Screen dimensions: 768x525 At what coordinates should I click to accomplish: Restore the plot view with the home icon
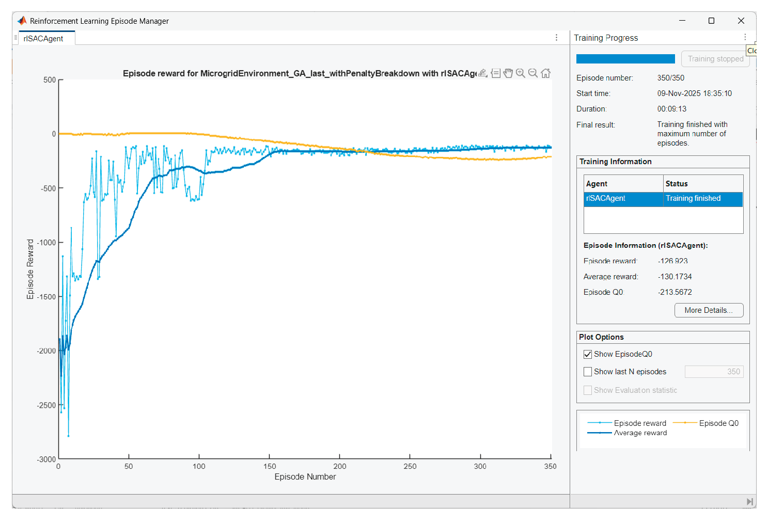545,73
